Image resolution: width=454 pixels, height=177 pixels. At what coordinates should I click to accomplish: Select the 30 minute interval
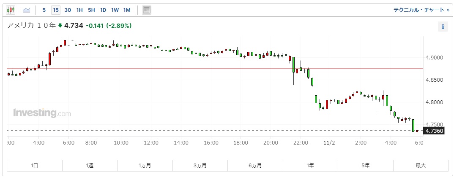(68, 10)
